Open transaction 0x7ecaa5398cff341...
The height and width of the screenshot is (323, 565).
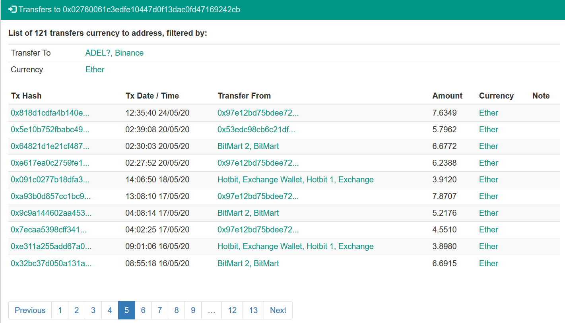(x=49, y=230)
